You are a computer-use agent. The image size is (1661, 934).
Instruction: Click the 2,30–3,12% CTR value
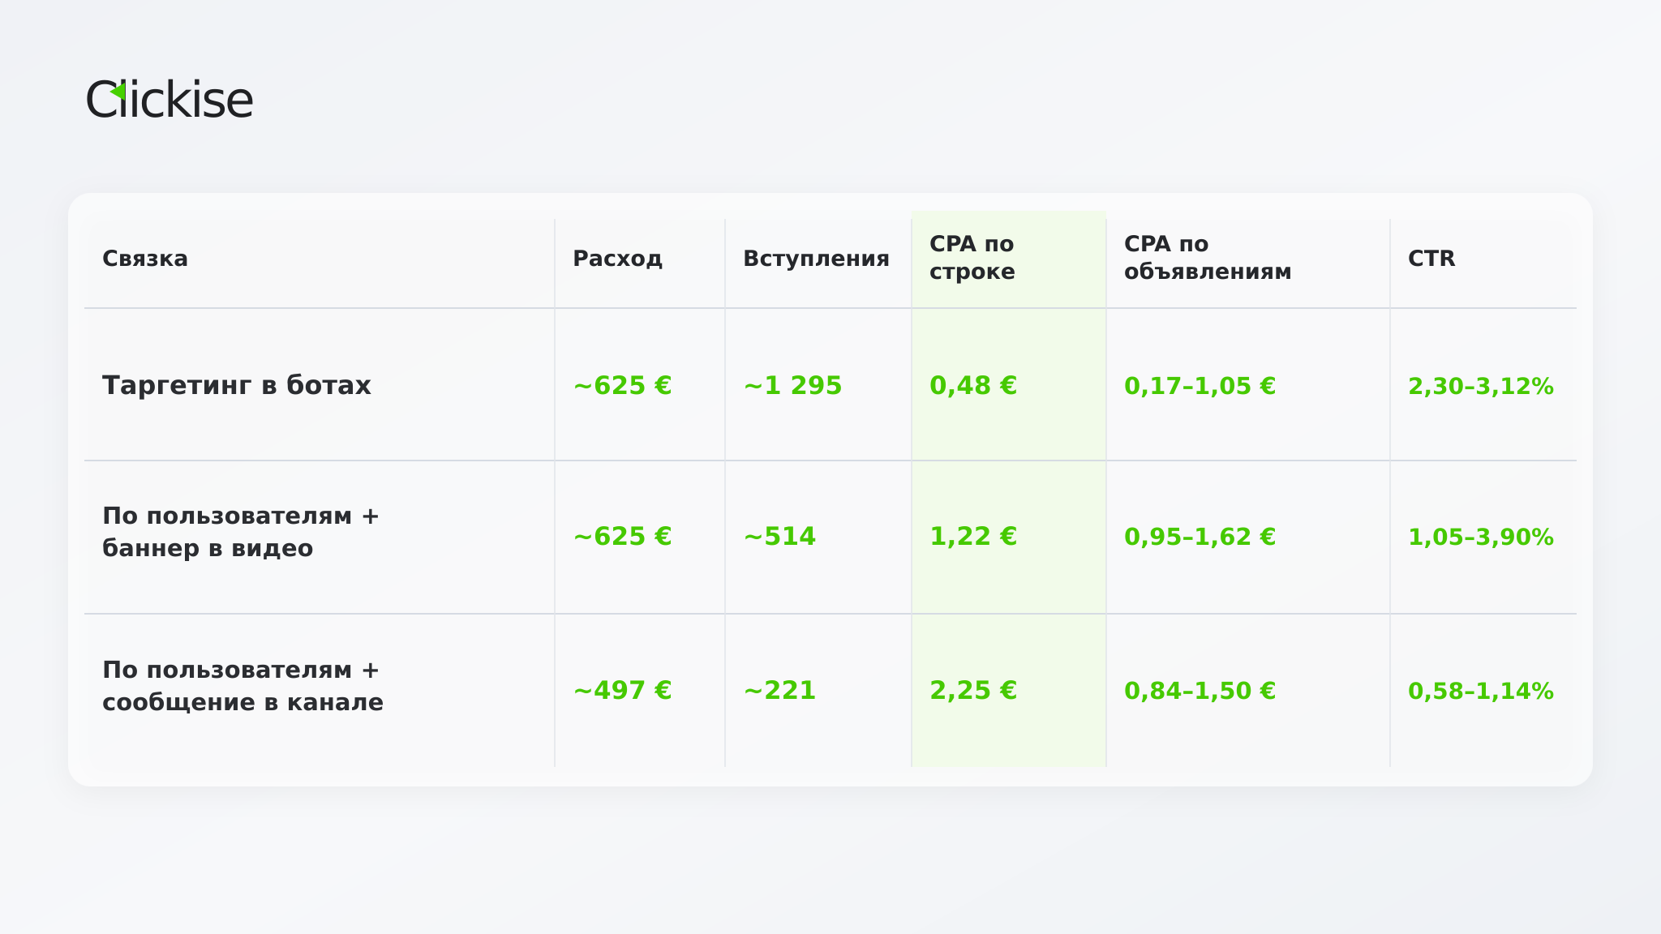[1481, 386]
